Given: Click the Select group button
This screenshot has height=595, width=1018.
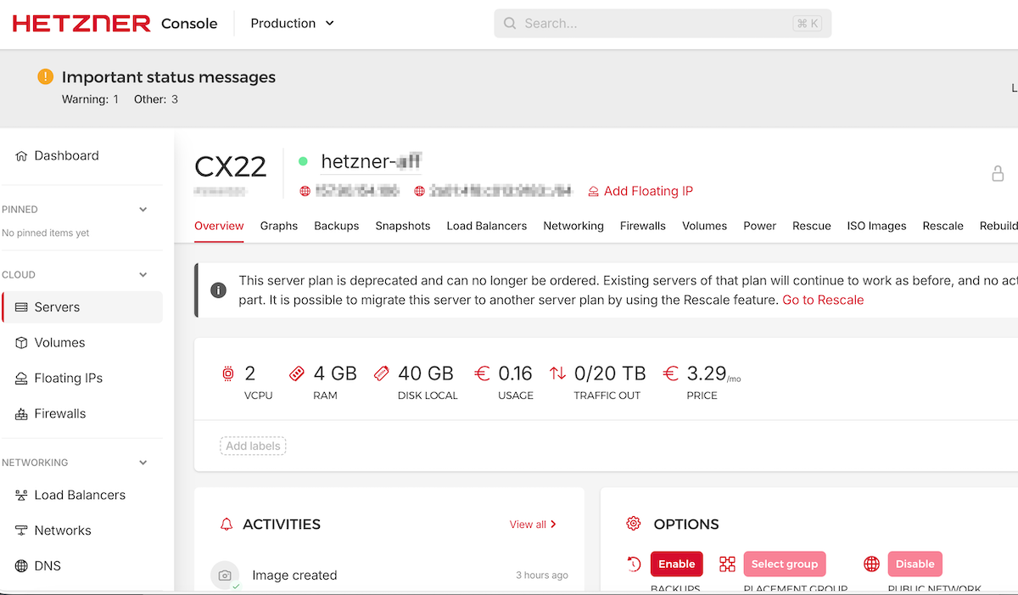Looking at the screenshot, I should (785, 564).
